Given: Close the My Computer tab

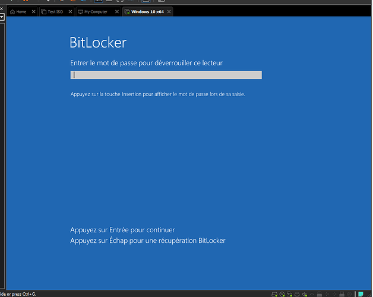Looking at the screenshot, I should click(116, 12).
